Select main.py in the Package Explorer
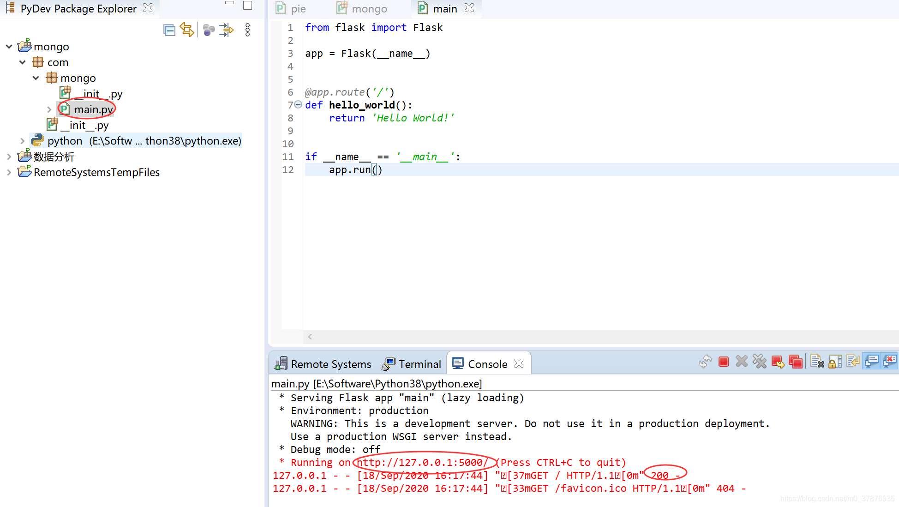Image resolution: width=899 pixels, height=507 pixels. [x=93, y=109]
